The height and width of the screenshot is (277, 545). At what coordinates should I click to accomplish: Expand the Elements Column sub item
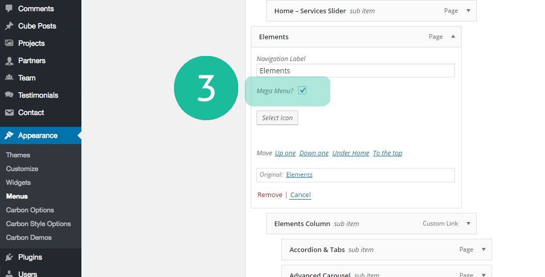point(468,224)
